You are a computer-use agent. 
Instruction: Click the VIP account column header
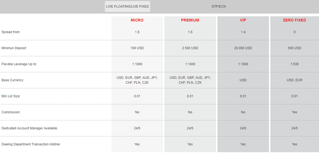(243, 20)
